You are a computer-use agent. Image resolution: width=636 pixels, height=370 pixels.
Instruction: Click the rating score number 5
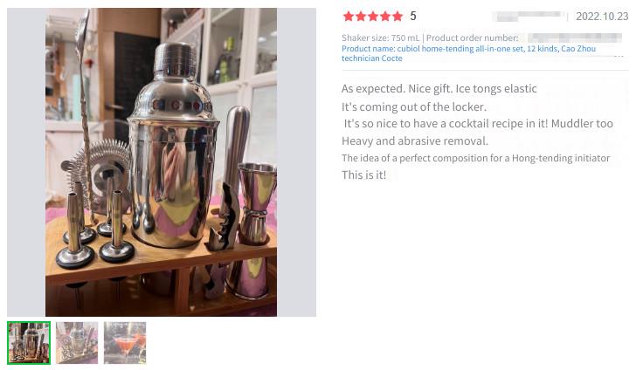413,17
